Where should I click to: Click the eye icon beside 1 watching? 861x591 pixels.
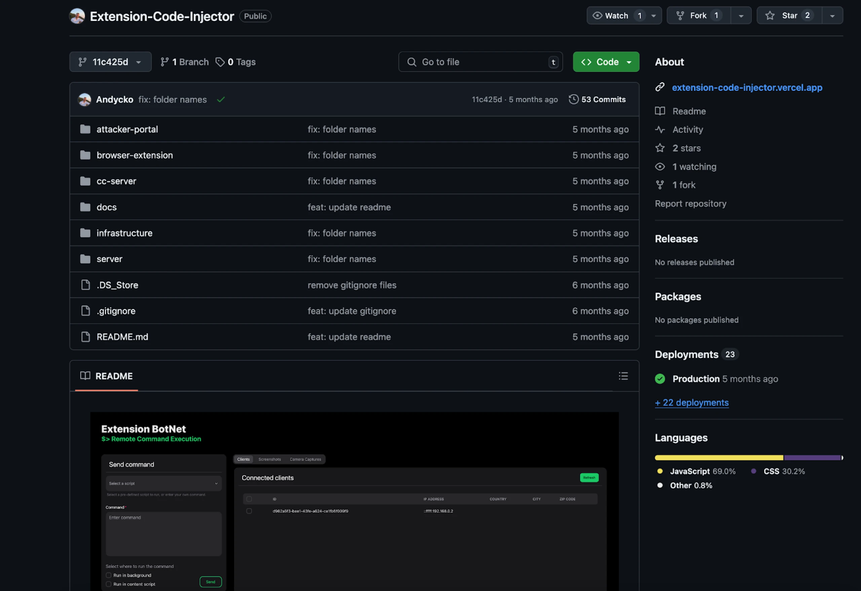660,167
